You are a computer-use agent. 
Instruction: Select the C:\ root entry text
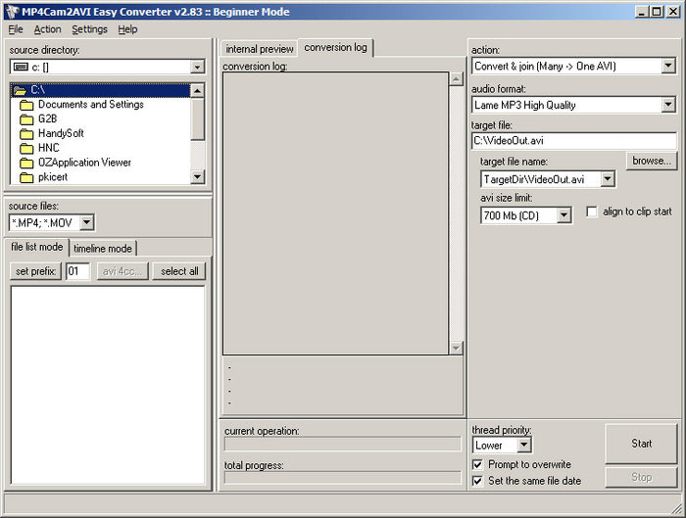point(38,90)
